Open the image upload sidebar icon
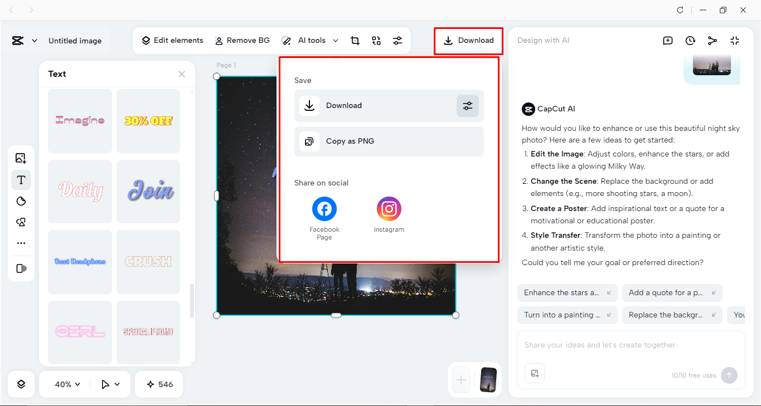The height and width of the screenshot is (406, 761). tap(21, 158)
